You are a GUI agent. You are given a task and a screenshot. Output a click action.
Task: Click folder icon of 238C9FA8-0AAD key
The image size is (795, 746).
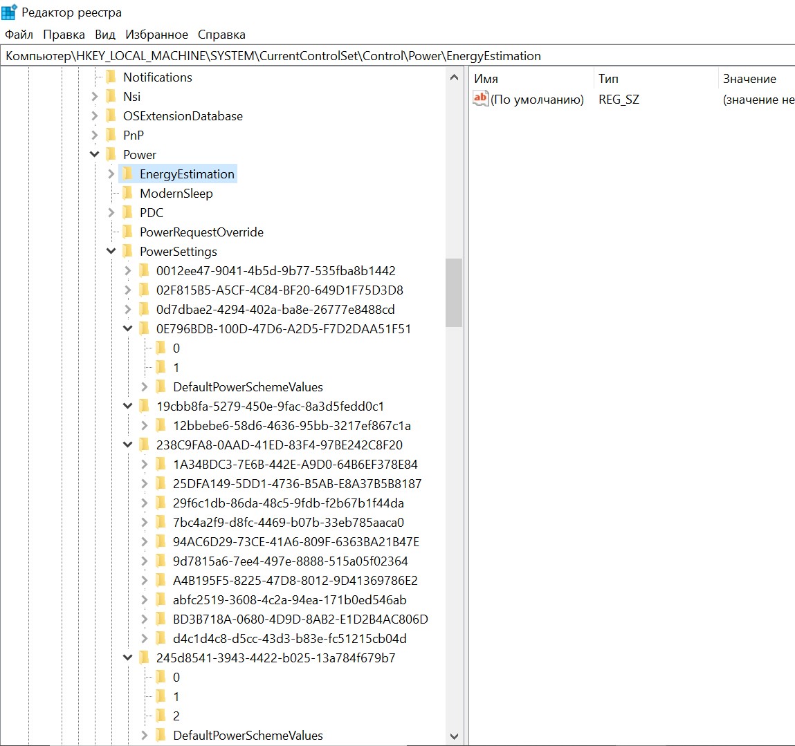click(145, 445)
